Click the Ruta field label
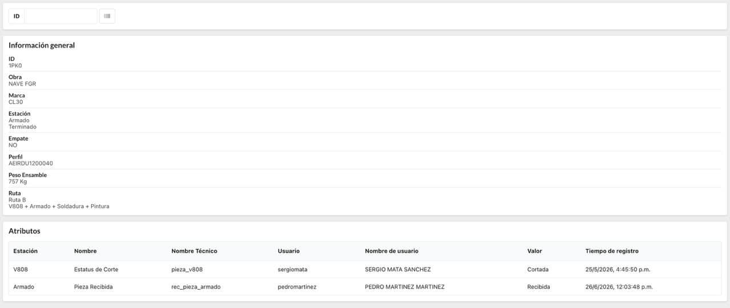 click(x=15, y=193)
